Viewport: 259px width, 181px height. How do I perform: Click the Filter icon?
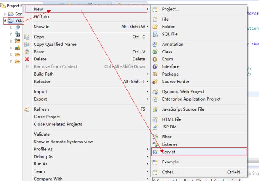tap(155, 137)
